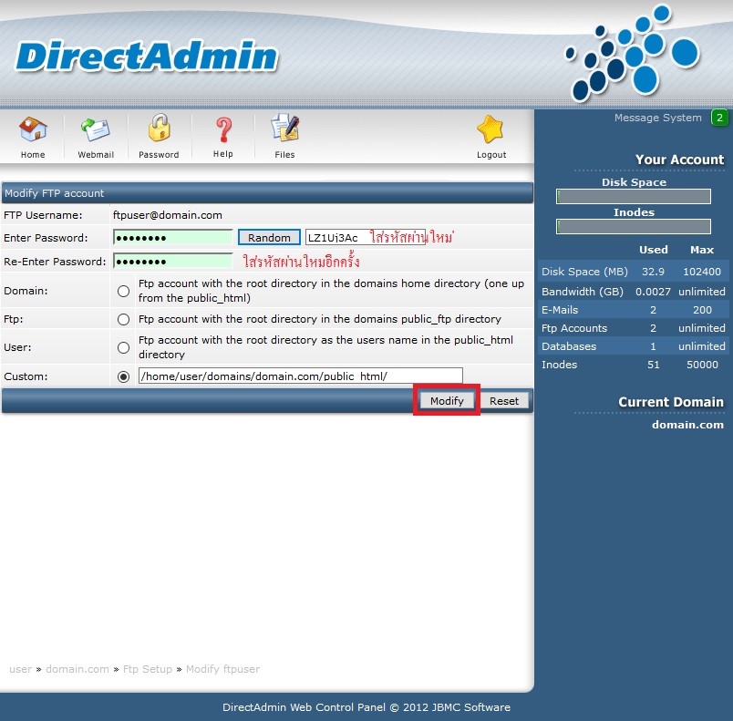Click the 102400 disk space max value
The height and width of the screenshot is (721, 733).
point(702,272)
